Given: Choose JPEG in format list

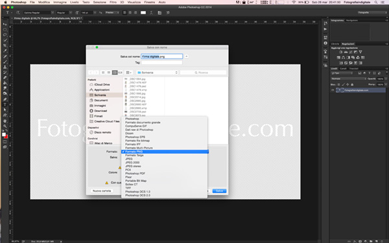Looking at the screenshot, I should coord(129,159).
